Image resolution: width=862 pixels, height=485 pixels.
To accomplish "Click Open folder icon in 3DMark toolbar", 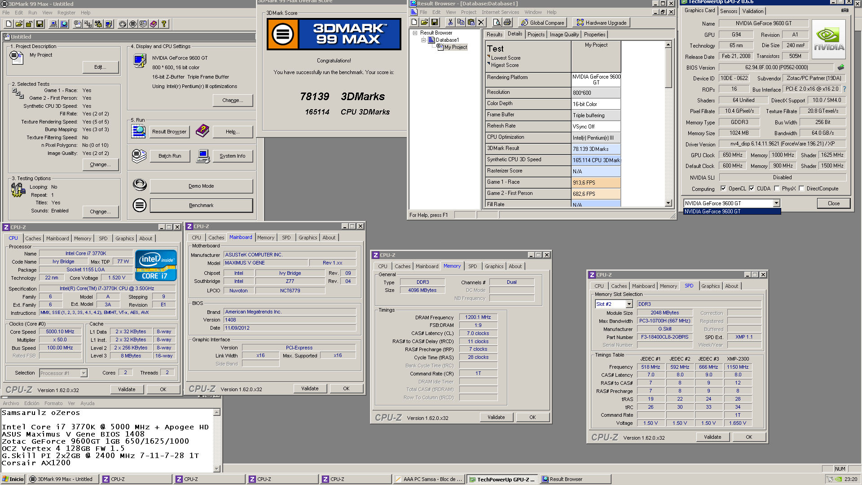I will click(19, 24).
